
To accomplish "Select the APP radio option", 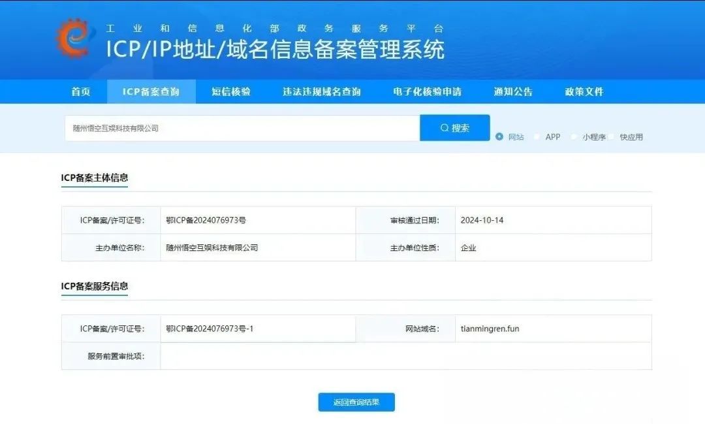I will (x=537, y=137).
